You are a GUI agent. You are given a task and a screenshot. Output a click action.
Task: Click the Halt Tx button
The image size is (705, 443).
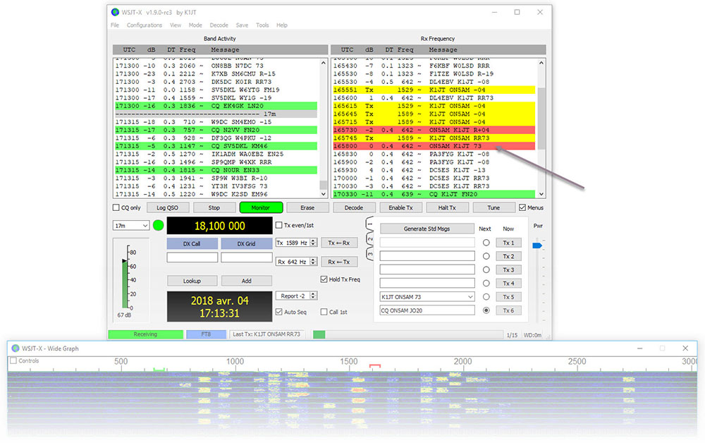(x=447, y=208)
